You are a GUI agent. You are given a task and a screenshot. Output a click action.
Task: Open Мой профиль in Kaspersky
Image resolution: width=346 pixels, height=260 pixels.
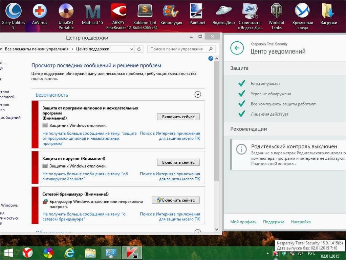coord(243,222)
